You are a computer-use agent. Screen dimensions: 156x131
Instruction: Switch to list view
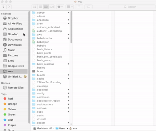point(40,7)
